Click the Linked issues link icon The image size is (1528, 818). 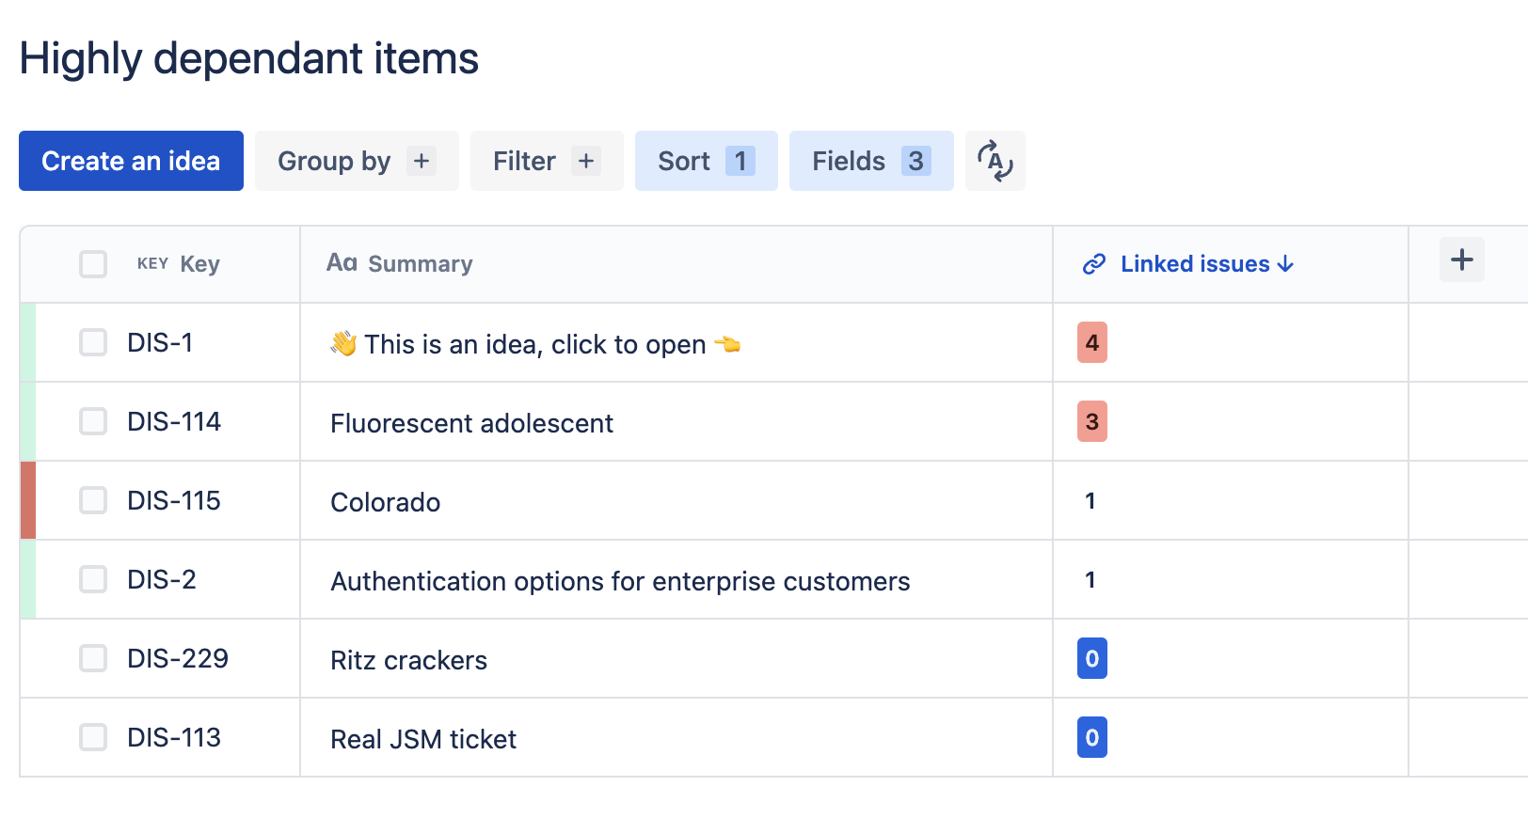[x=1093, y=264]
